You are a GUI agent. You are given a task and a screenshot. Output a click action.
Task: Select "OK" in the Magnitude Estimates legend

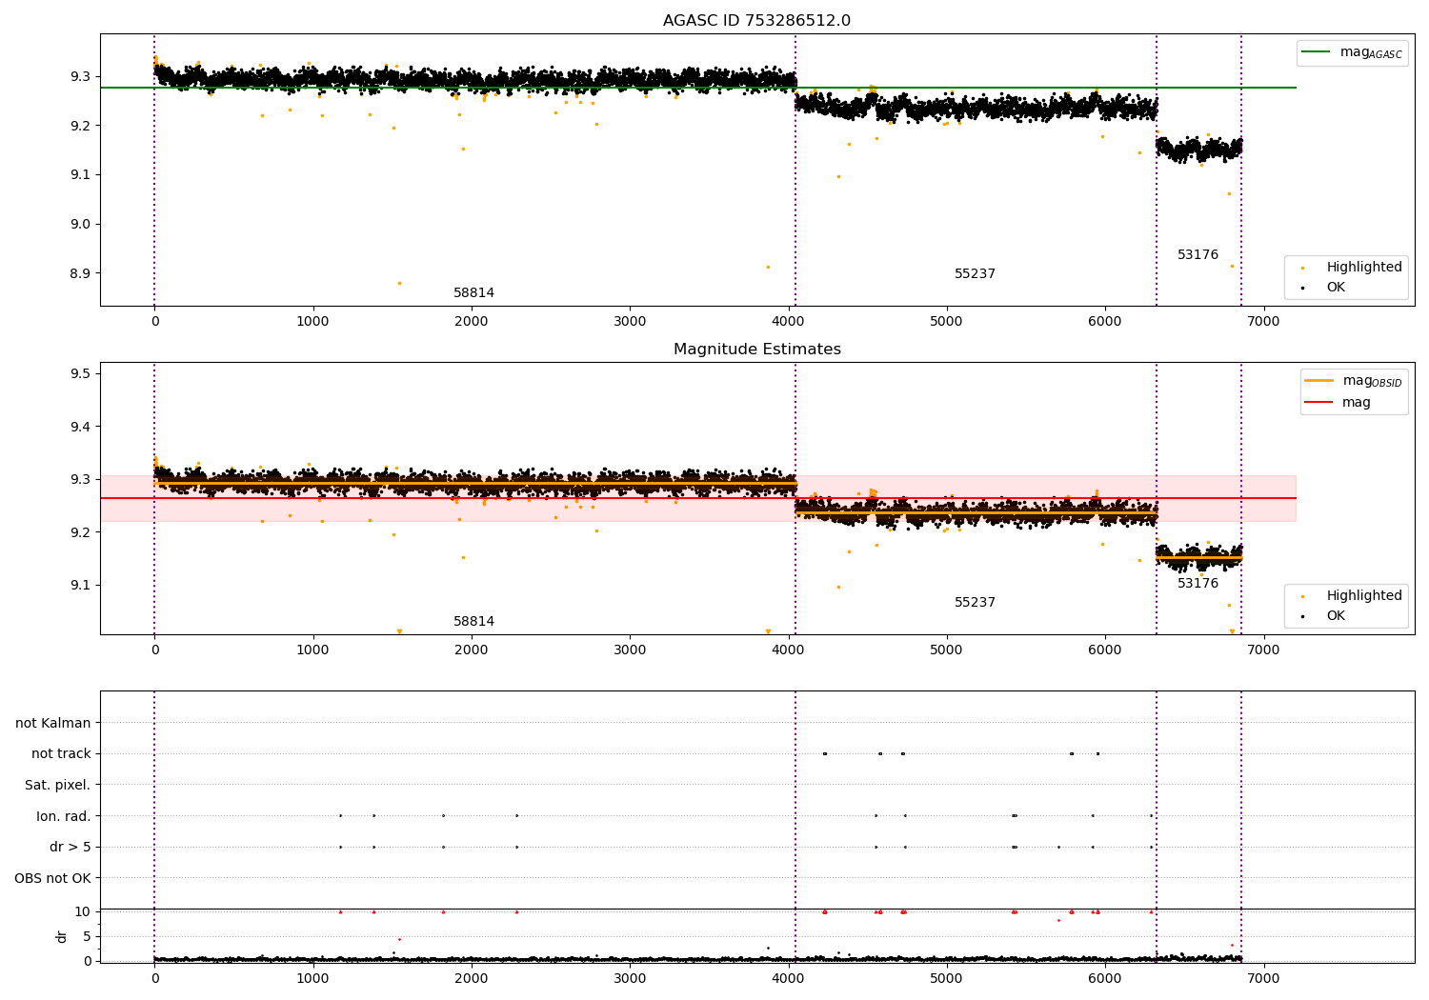[1325, 615]
